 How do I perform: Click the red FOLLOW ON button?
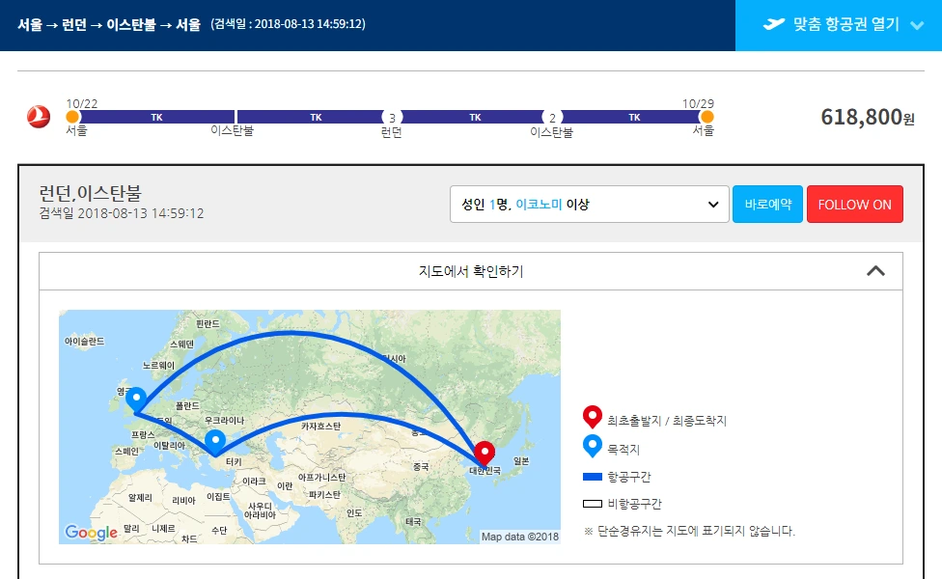pyautogui.click(x=855, y=204)
